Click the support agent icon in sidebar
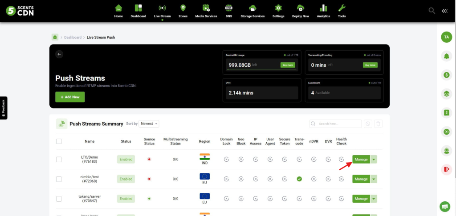Image resolution: width=456 pixels, height=216 pixels. [446, 150]
